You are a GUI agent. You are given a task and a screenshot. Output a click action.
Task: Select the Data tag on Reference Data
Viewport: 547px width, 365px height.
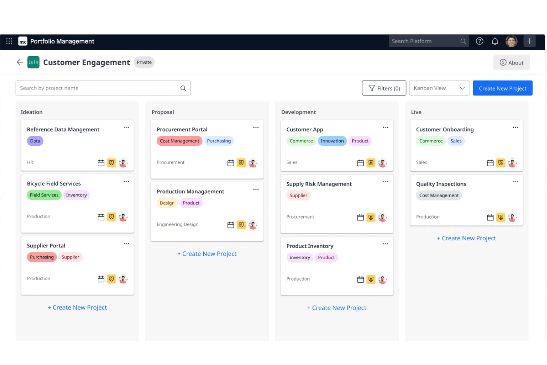(35, 141)
